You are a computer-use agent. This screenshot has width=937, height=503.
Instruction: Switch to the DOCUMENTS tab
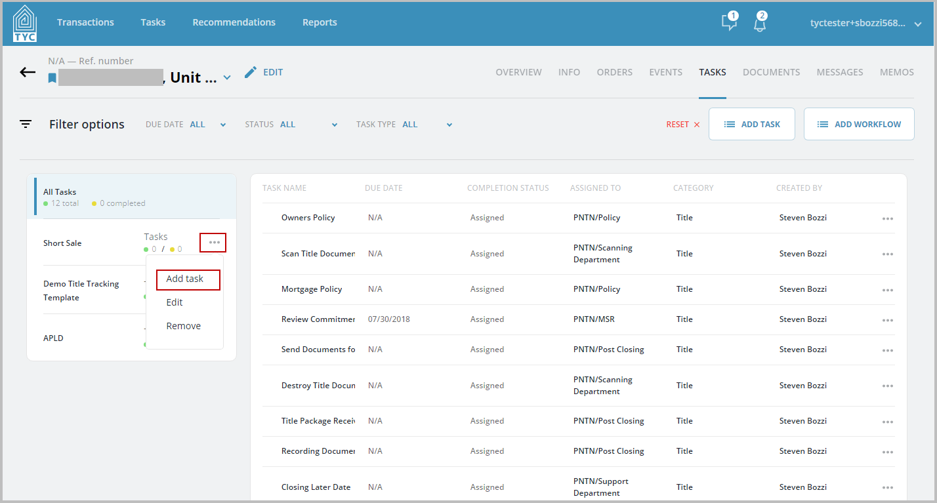(771, 72)
